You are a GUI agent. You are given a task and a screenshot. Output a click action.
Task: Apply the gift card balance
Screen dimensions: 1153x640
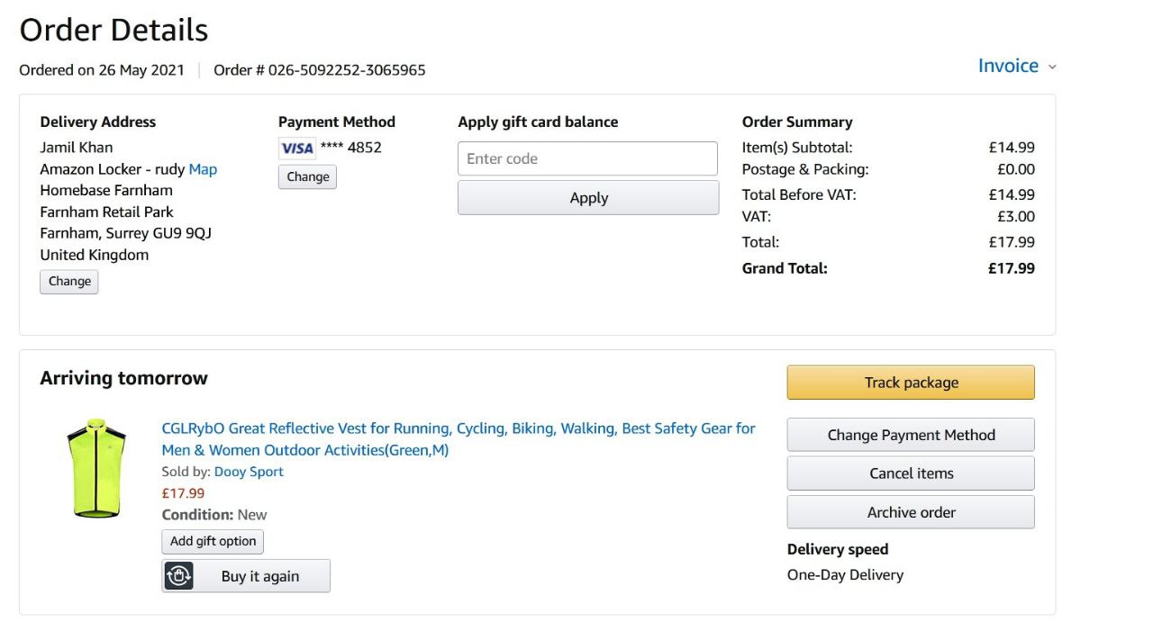tap(588, 198)
